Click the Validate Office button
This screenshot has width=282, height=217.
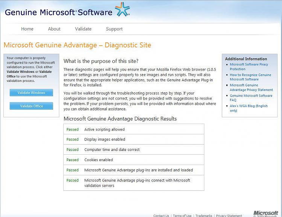31,106
